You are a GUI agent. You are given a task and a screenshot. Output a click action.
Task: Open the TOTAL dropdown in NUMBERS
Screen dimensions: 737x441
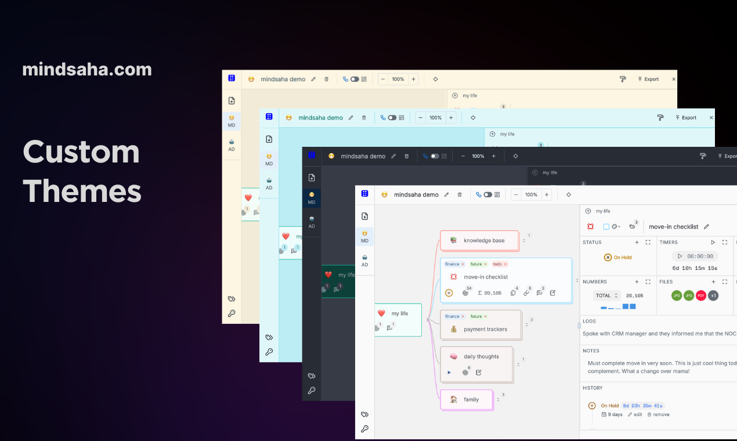coord(606,295)
